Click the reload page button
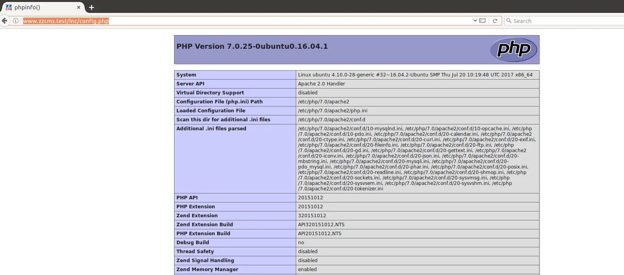Image resolution: width=624 pixels, height=275 pixels. pos(495,21)
